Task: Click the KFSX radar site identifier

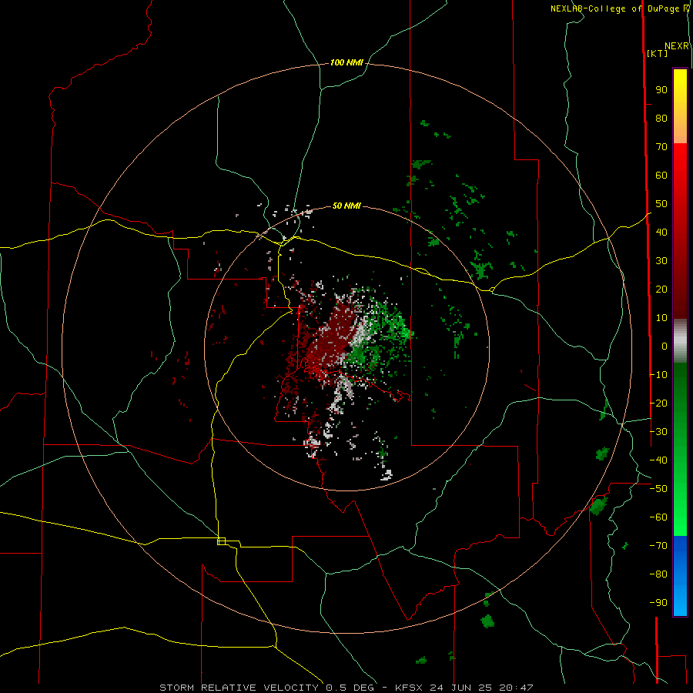Action: point(409,688)
